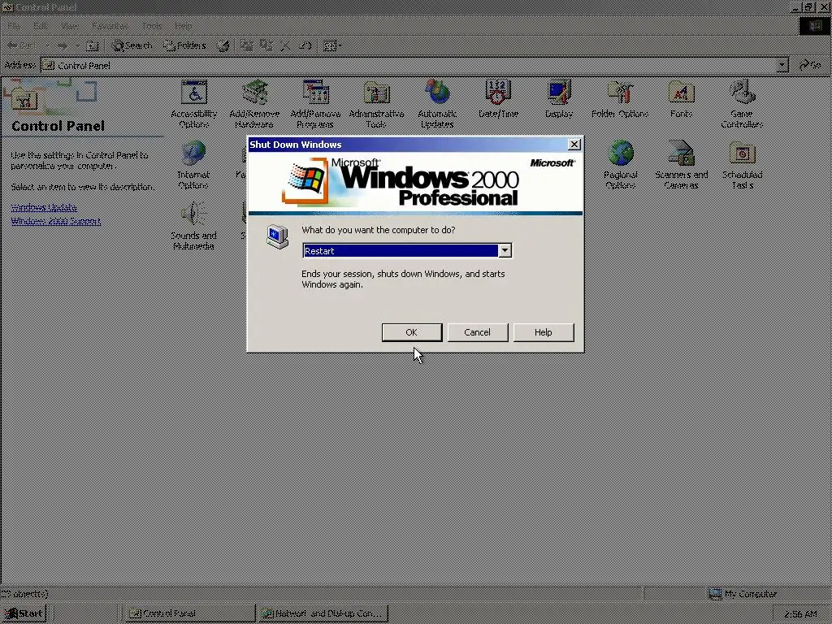Click History icon in Control Panel toolbar

tap(223, 45)
